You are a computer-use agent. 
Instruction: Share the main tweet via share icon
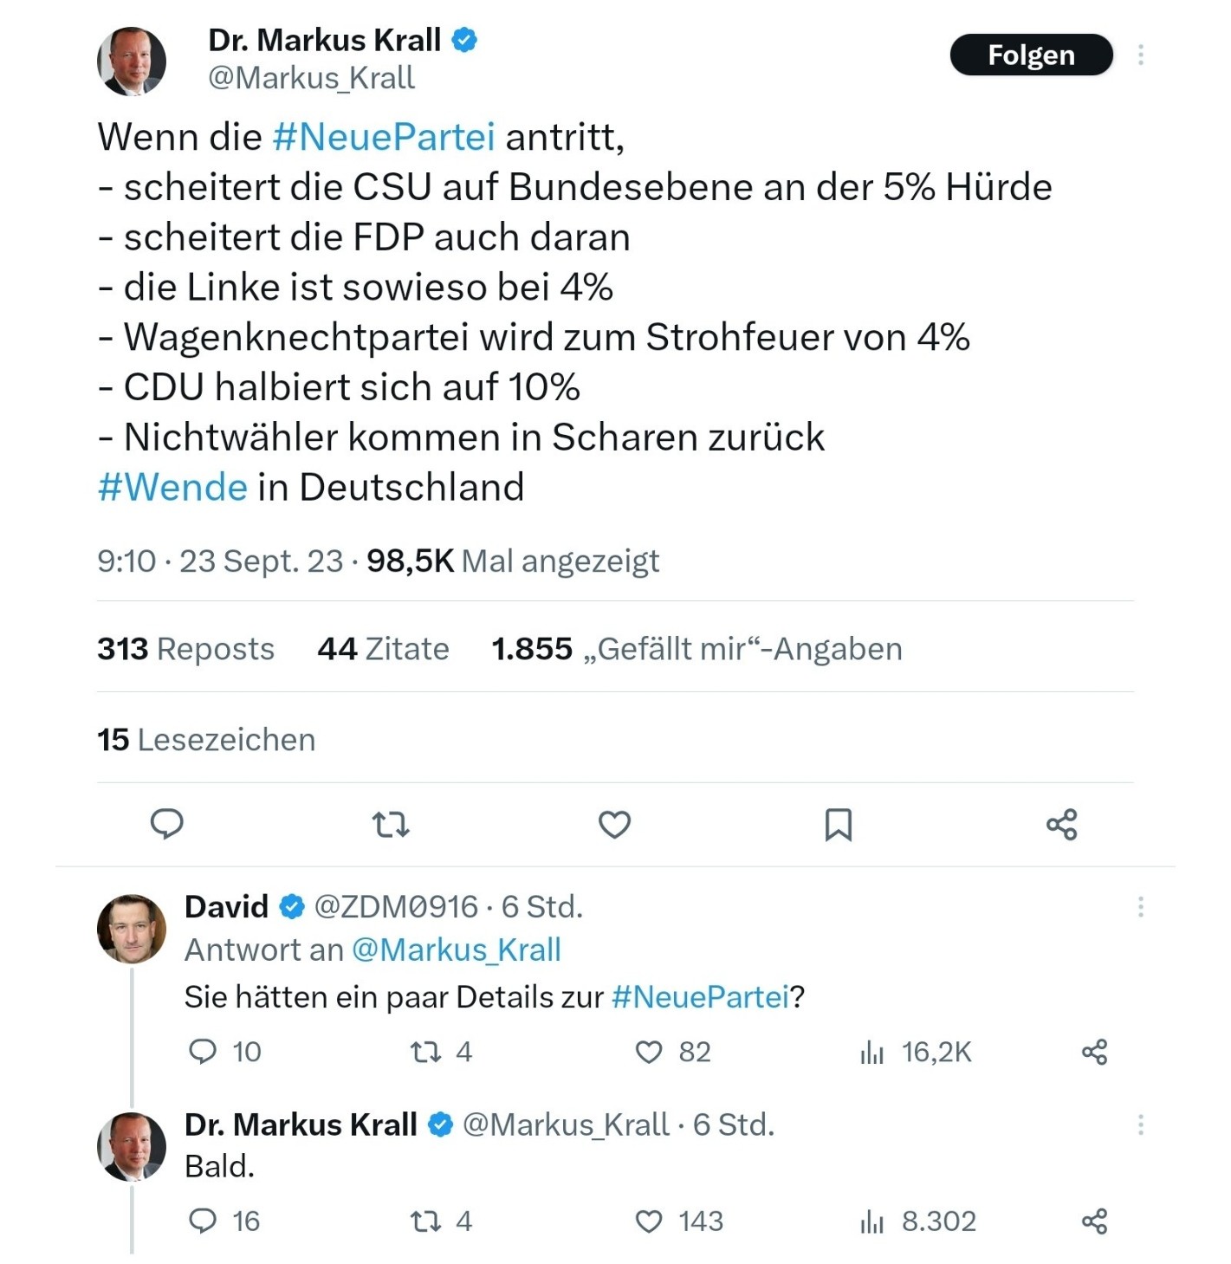pos(1061,824)
